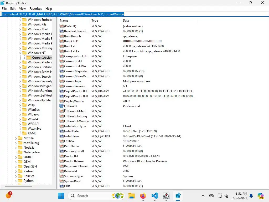Select the Windows Mail key in tree
This screenshot has height=202, width=269.
pyautogui.click(x=38, y=29)
